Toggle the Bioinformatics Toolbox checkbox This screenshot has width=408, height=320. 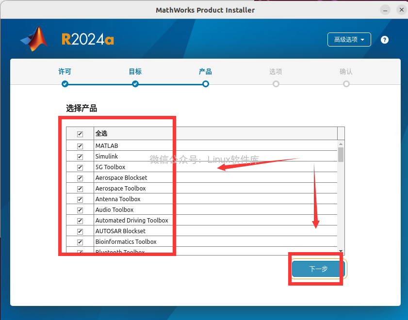(x=80, y=241)
